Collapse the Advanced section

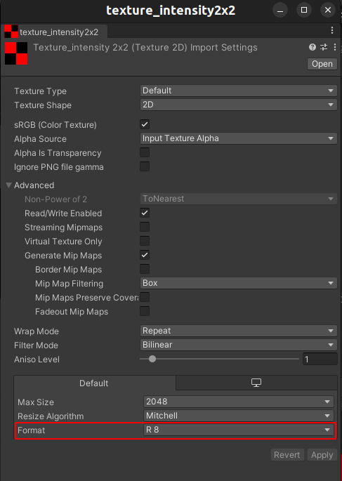click(x=9, y=185)
